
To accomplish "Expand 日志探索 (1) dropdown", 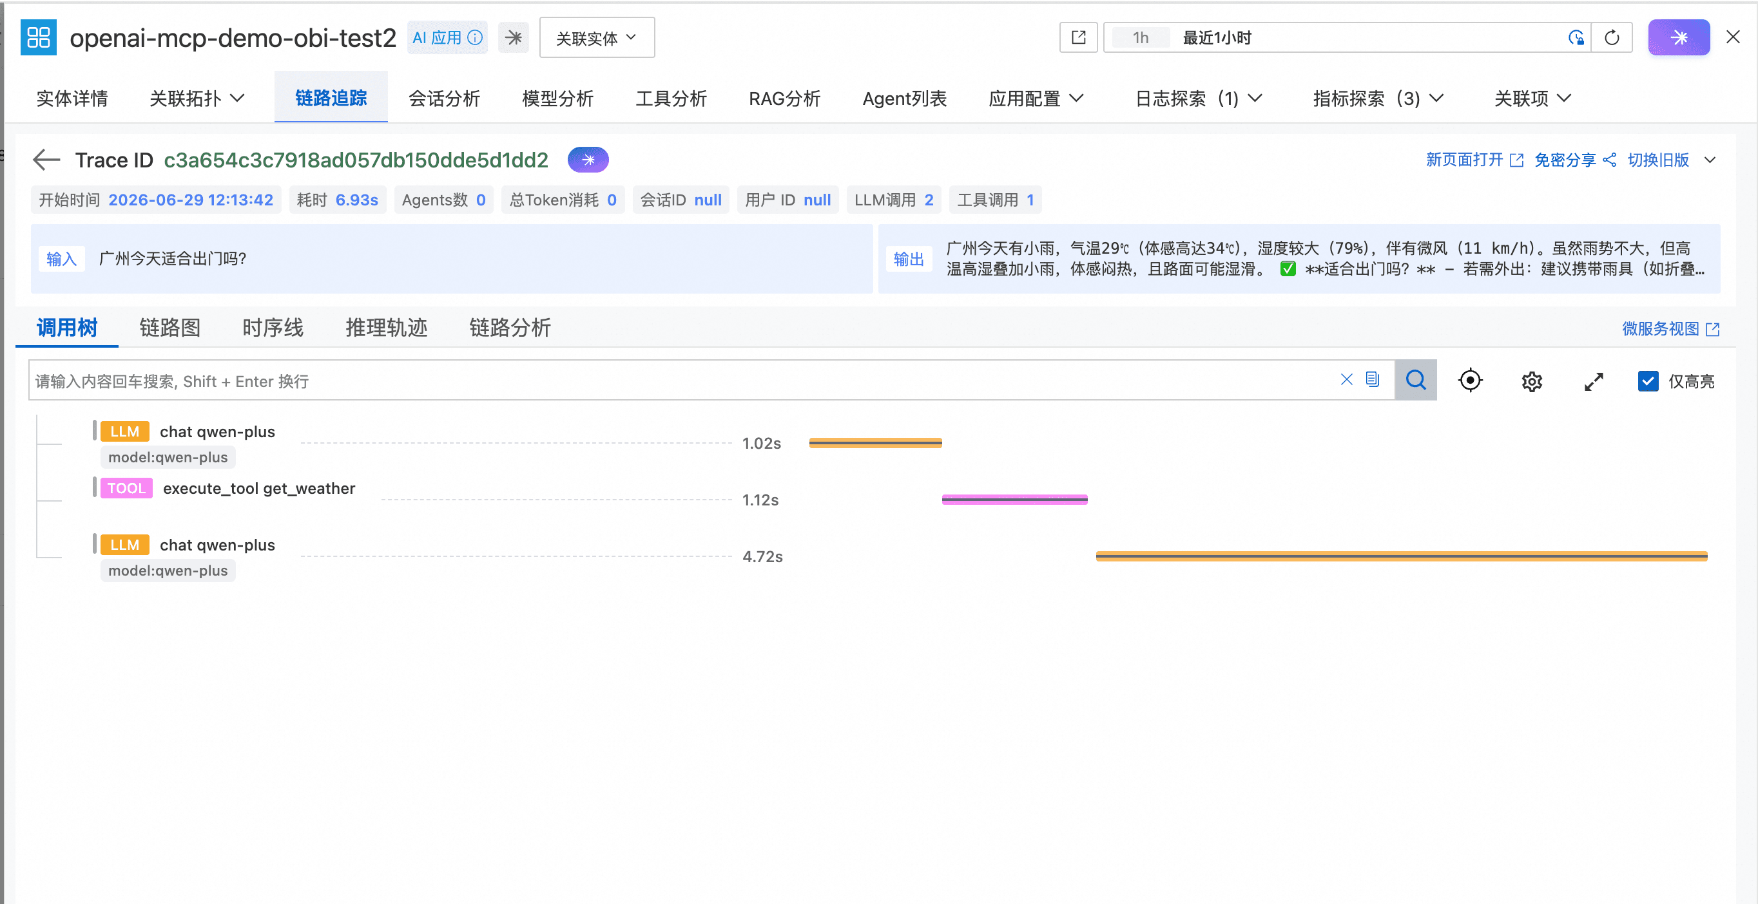I will pyautogui.click(x=1199, y=98).
